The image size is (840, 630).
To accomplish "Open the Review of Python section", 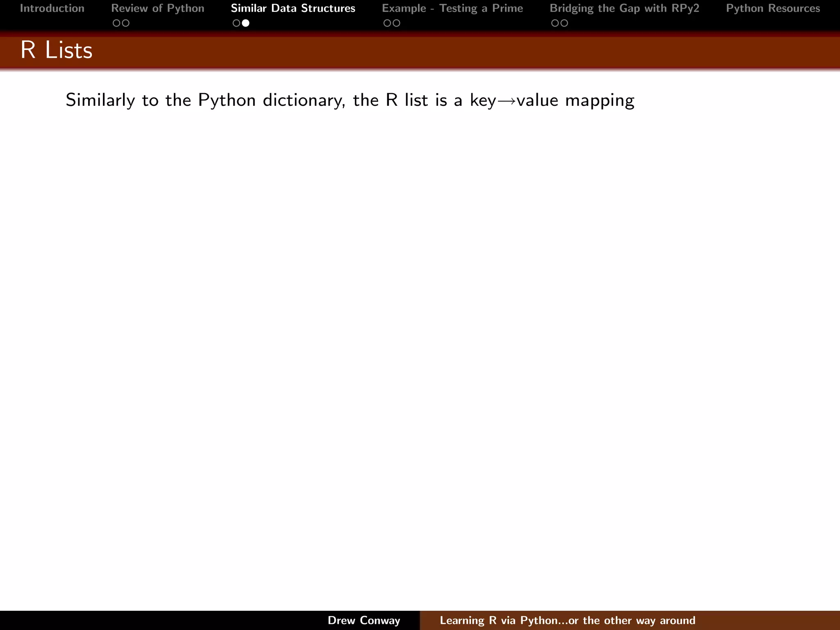I will 157,9.
